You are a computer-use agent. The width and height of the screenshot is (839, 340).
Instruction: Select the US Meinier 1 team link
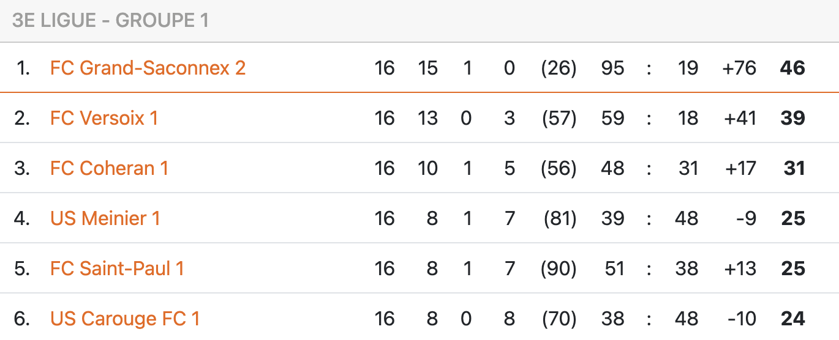point(105,218)
